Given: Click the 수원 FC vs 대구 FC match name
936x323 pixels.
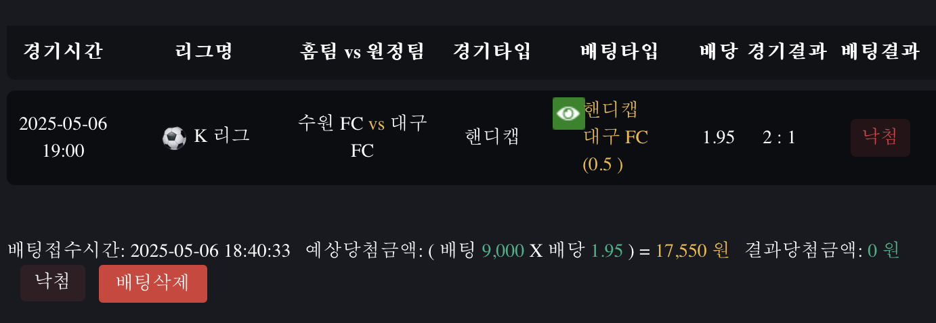Looking at the screenshot, I should click(362, 136).
